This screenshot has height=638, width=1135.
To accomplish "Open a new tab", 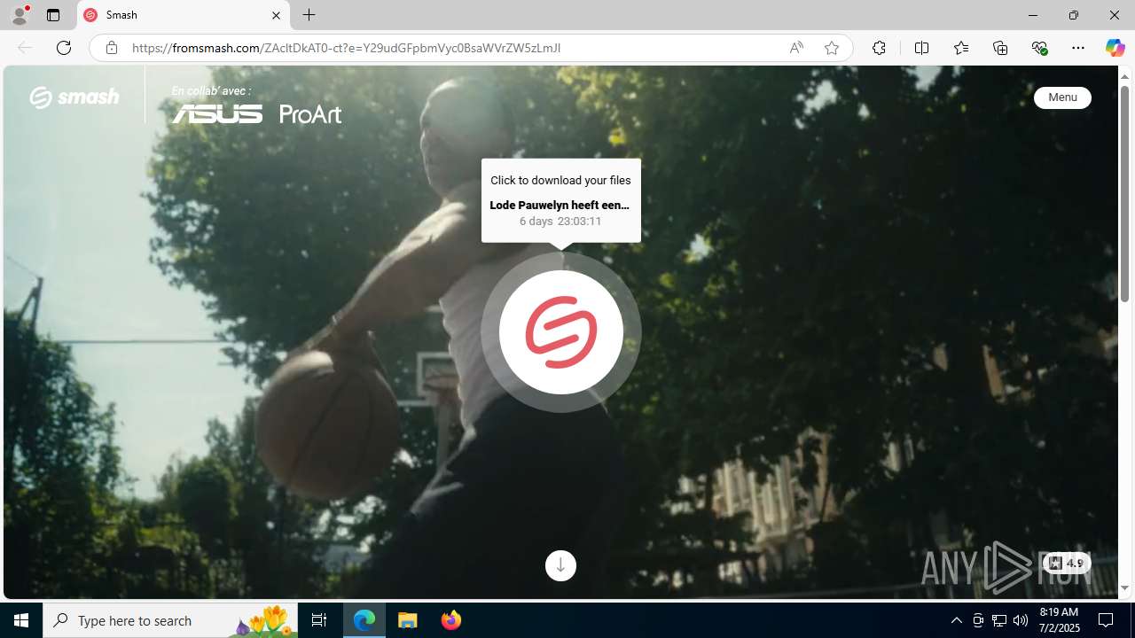I will [309, 15].
